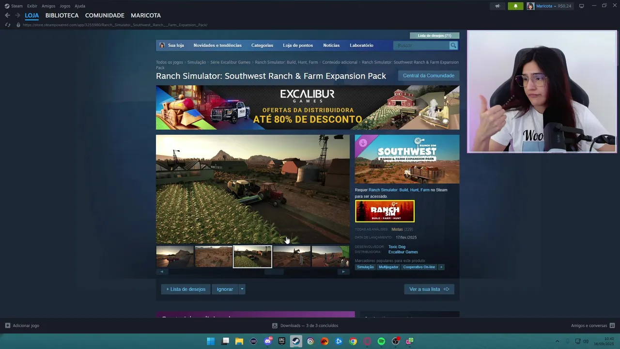Screen dimensions: 620x349
Task: Click the Maricota profile avatar
Action: tap(530, 6)
